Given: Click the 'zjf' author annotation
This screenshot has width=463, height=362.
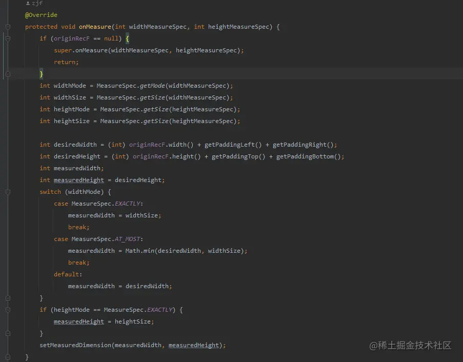Looking at the screenshot, I should click(x=37, y=3).
